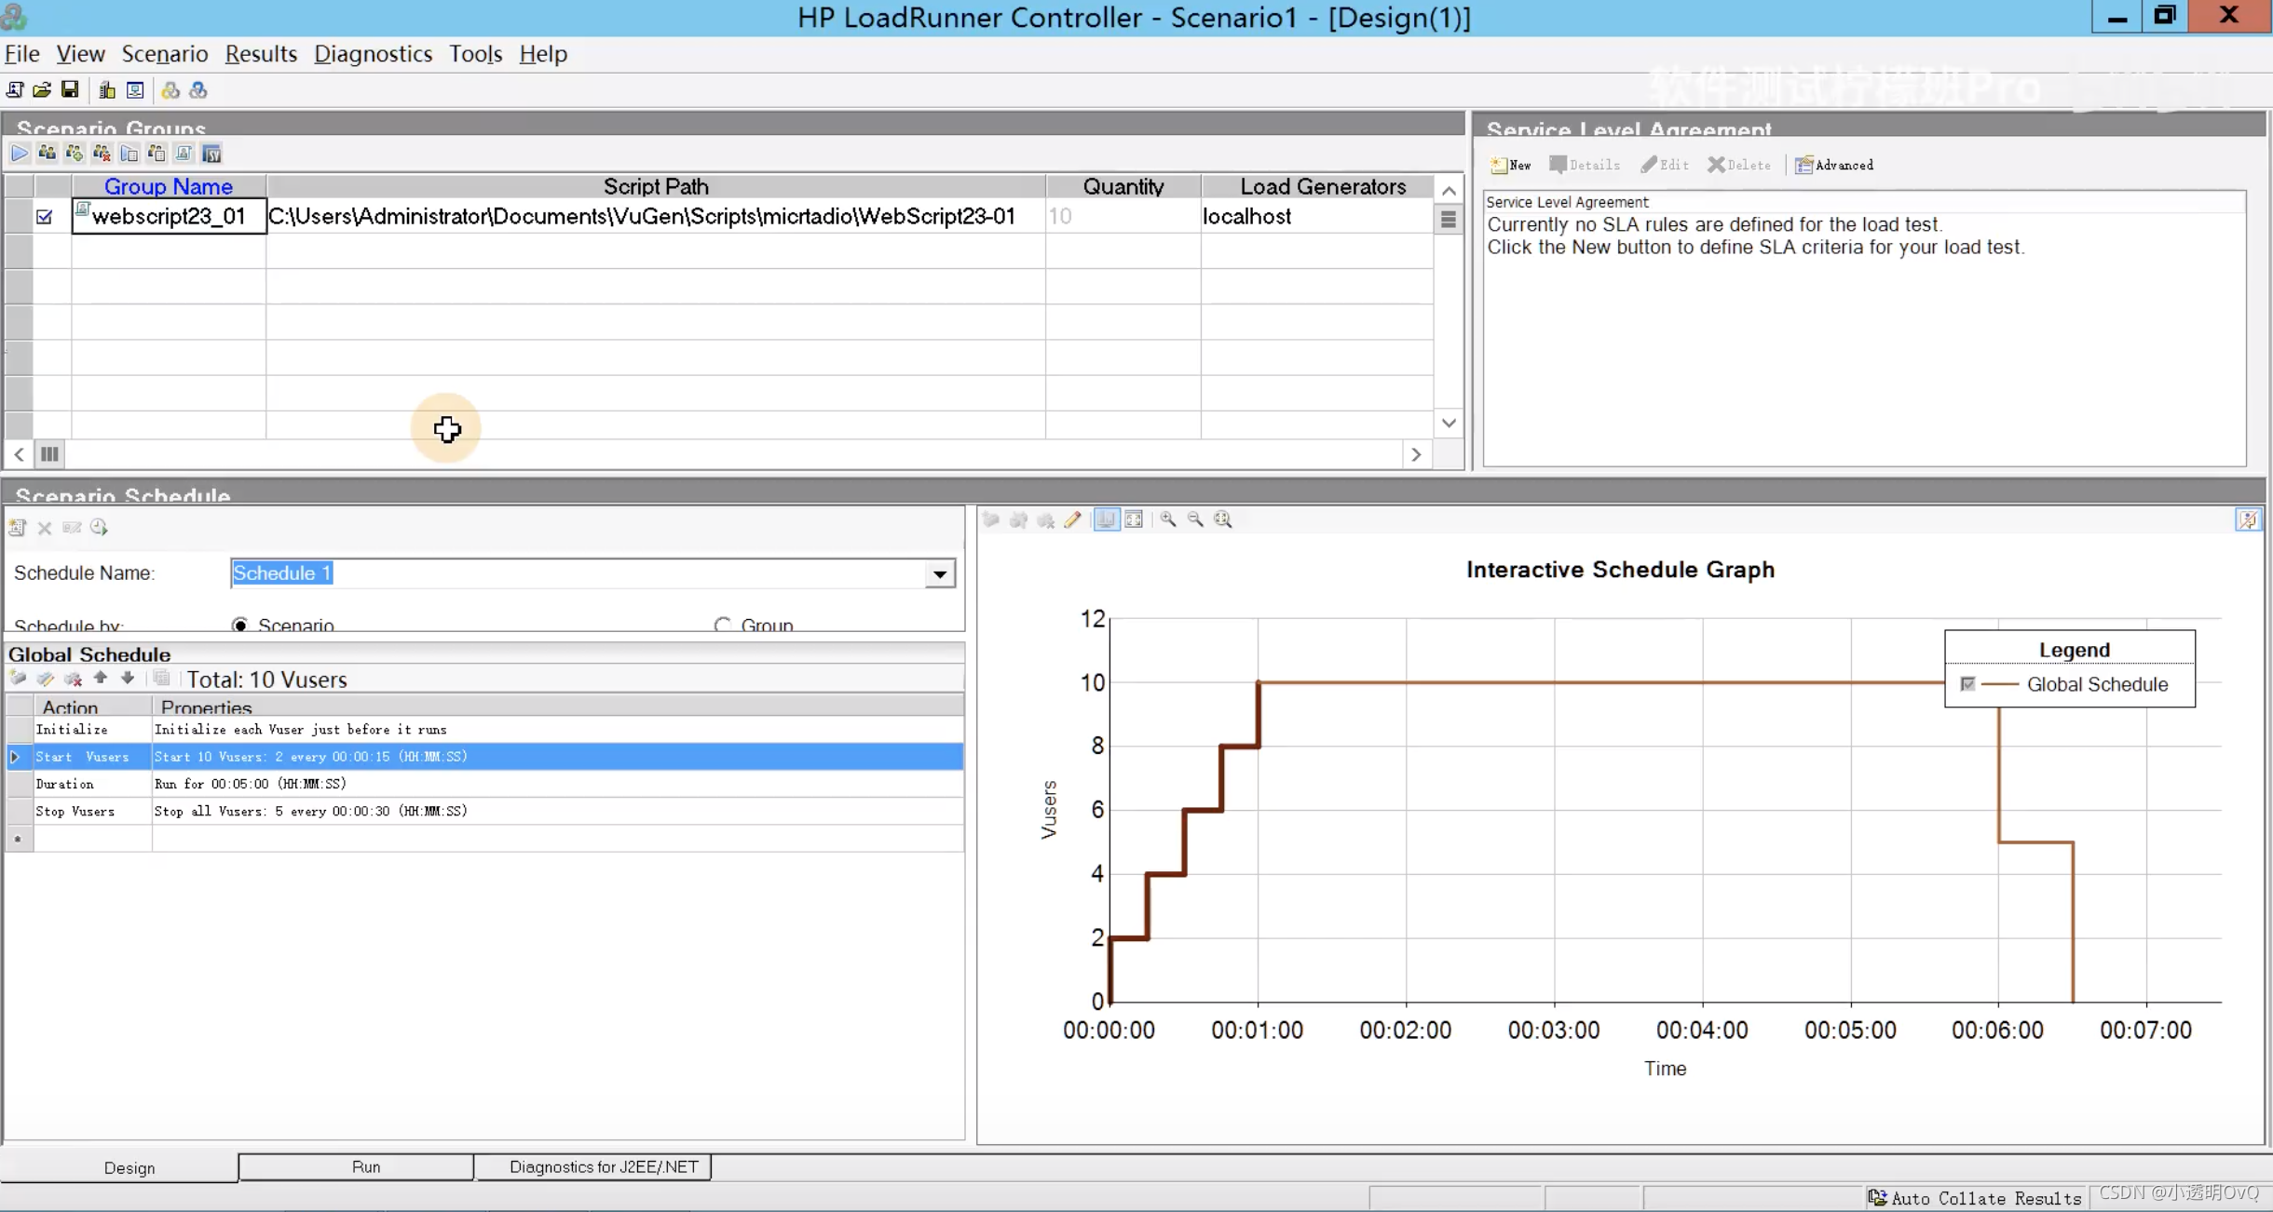
Task: Select the Initialize action row
Action: pos(484,730)
